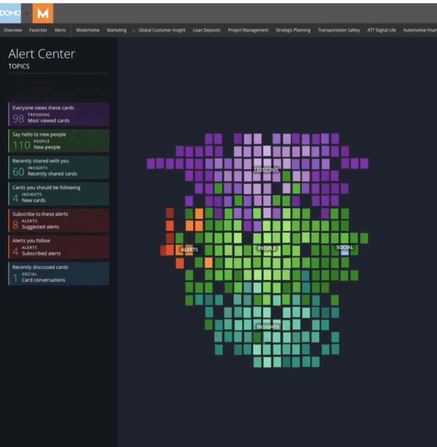Click the INSIGHTS cluster label

point(268,327)
